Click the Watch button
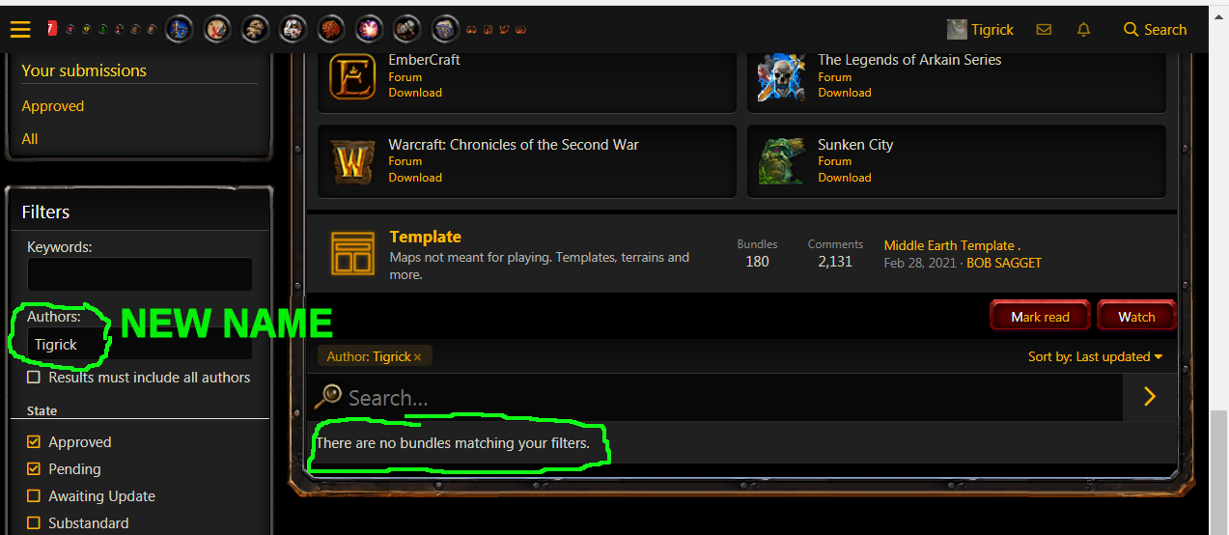This screenshot has width=1229, height=535. click(1136, 317)
